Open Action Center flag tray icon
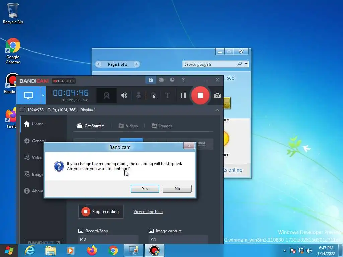The width and height of the screenshot is (343, 257). [293, 251]
